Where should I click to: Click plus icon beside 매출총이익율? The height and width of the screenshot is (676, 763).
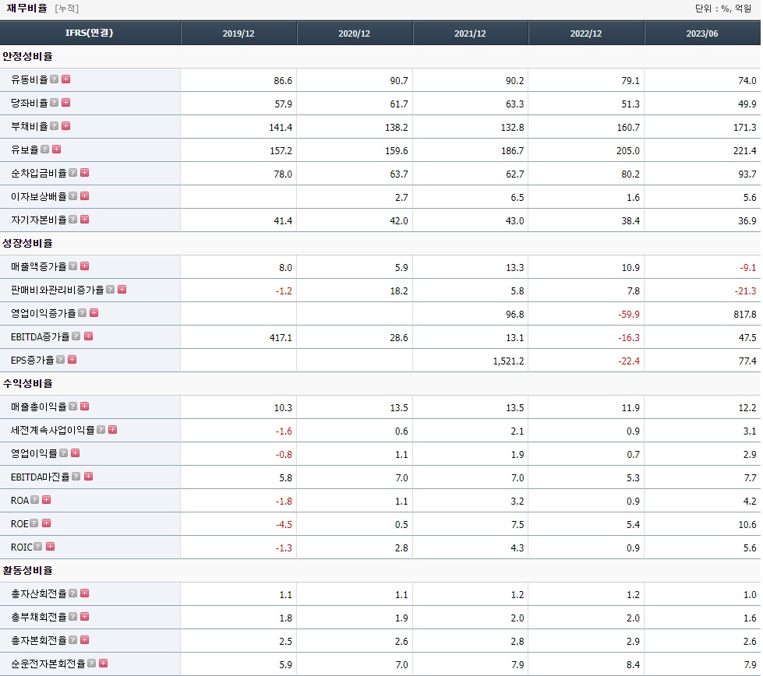pyautogui.click(x=85, y=406)
